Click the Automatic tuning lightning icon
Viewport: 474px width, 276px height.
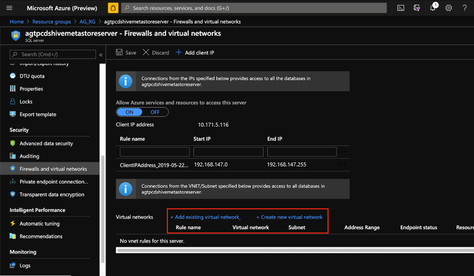point(13,223)
